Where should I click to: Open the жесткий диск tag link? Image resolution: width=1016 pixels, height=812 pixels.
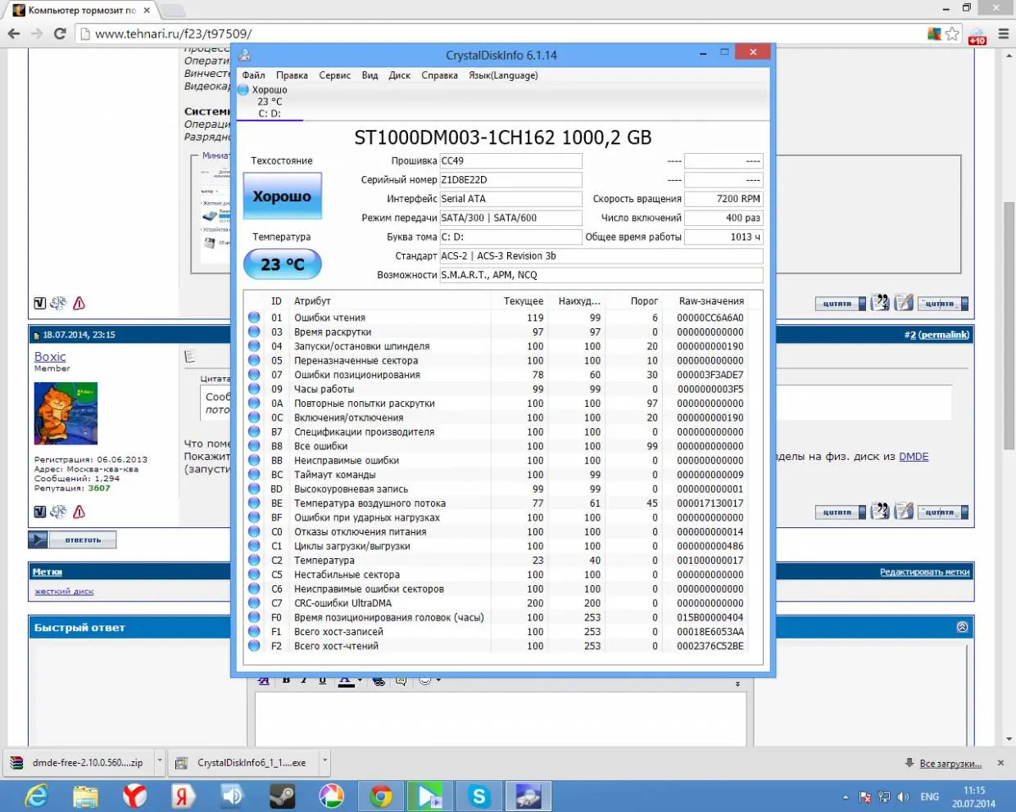(64, 591)
